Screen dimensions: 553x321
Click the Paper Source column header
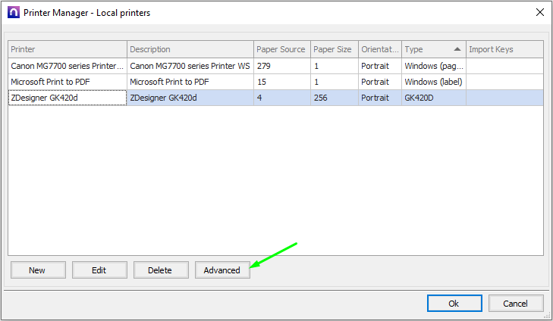[281, 49]
